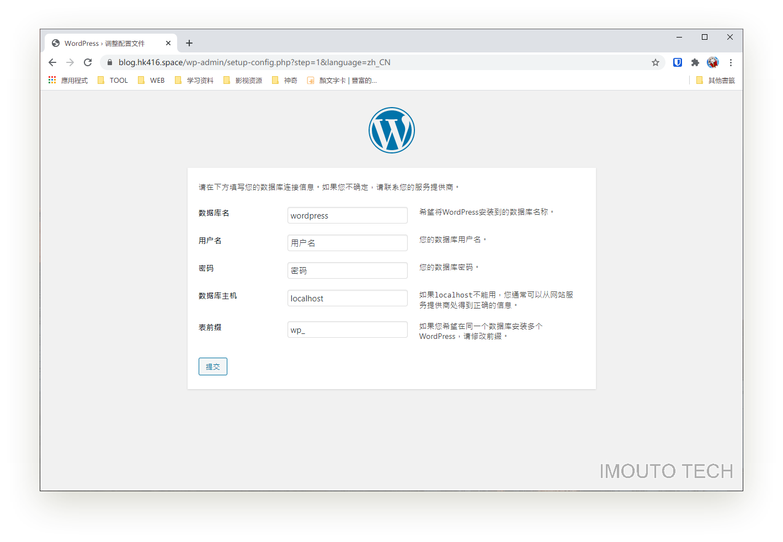Click the padlock site security icon
Screen dimensions: 783x542
coord(110,62)
